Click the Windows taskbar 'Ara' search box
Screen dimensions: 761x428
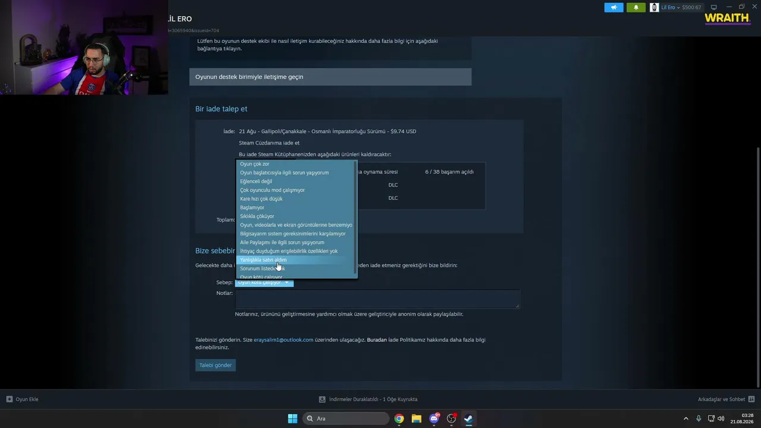click(x=345, y=418)
